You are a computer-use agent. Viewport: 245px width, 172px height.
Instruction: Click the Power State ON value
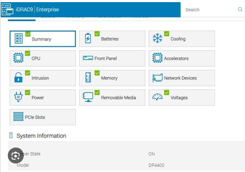pyautogui.click(x=152, y=154)
